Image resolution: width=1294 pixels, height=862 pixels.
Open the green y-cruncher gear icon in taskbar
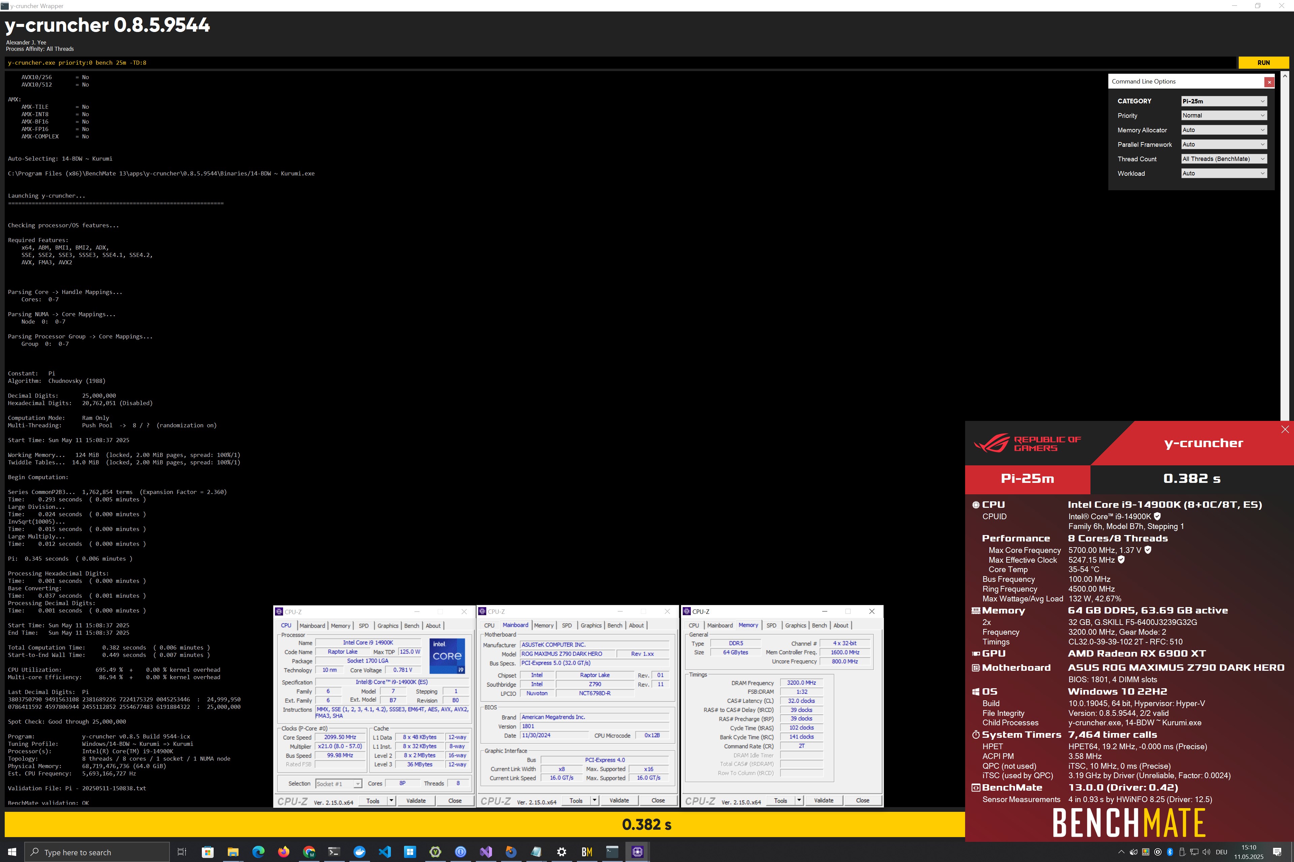[x=435, y=852]
